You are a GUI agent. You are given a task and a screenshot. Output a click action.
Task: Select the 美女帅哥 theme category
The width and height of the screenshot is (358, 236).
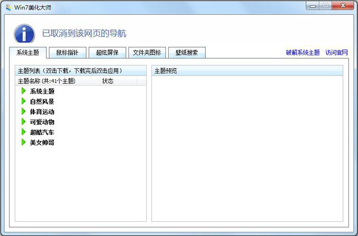(x=42, y=143)
